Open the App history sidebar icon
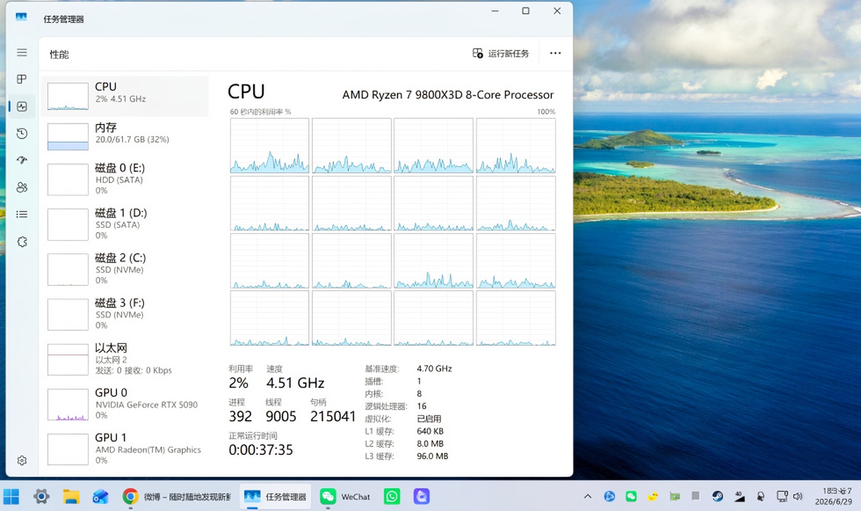The image size is (861, 511). pos(22,133)
